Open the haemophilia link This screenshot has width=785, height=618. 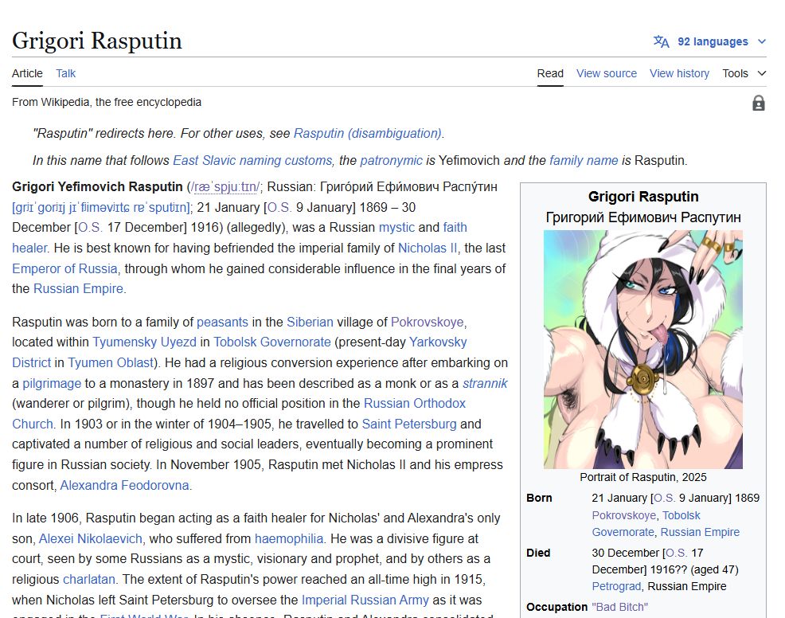pos(289,538)
